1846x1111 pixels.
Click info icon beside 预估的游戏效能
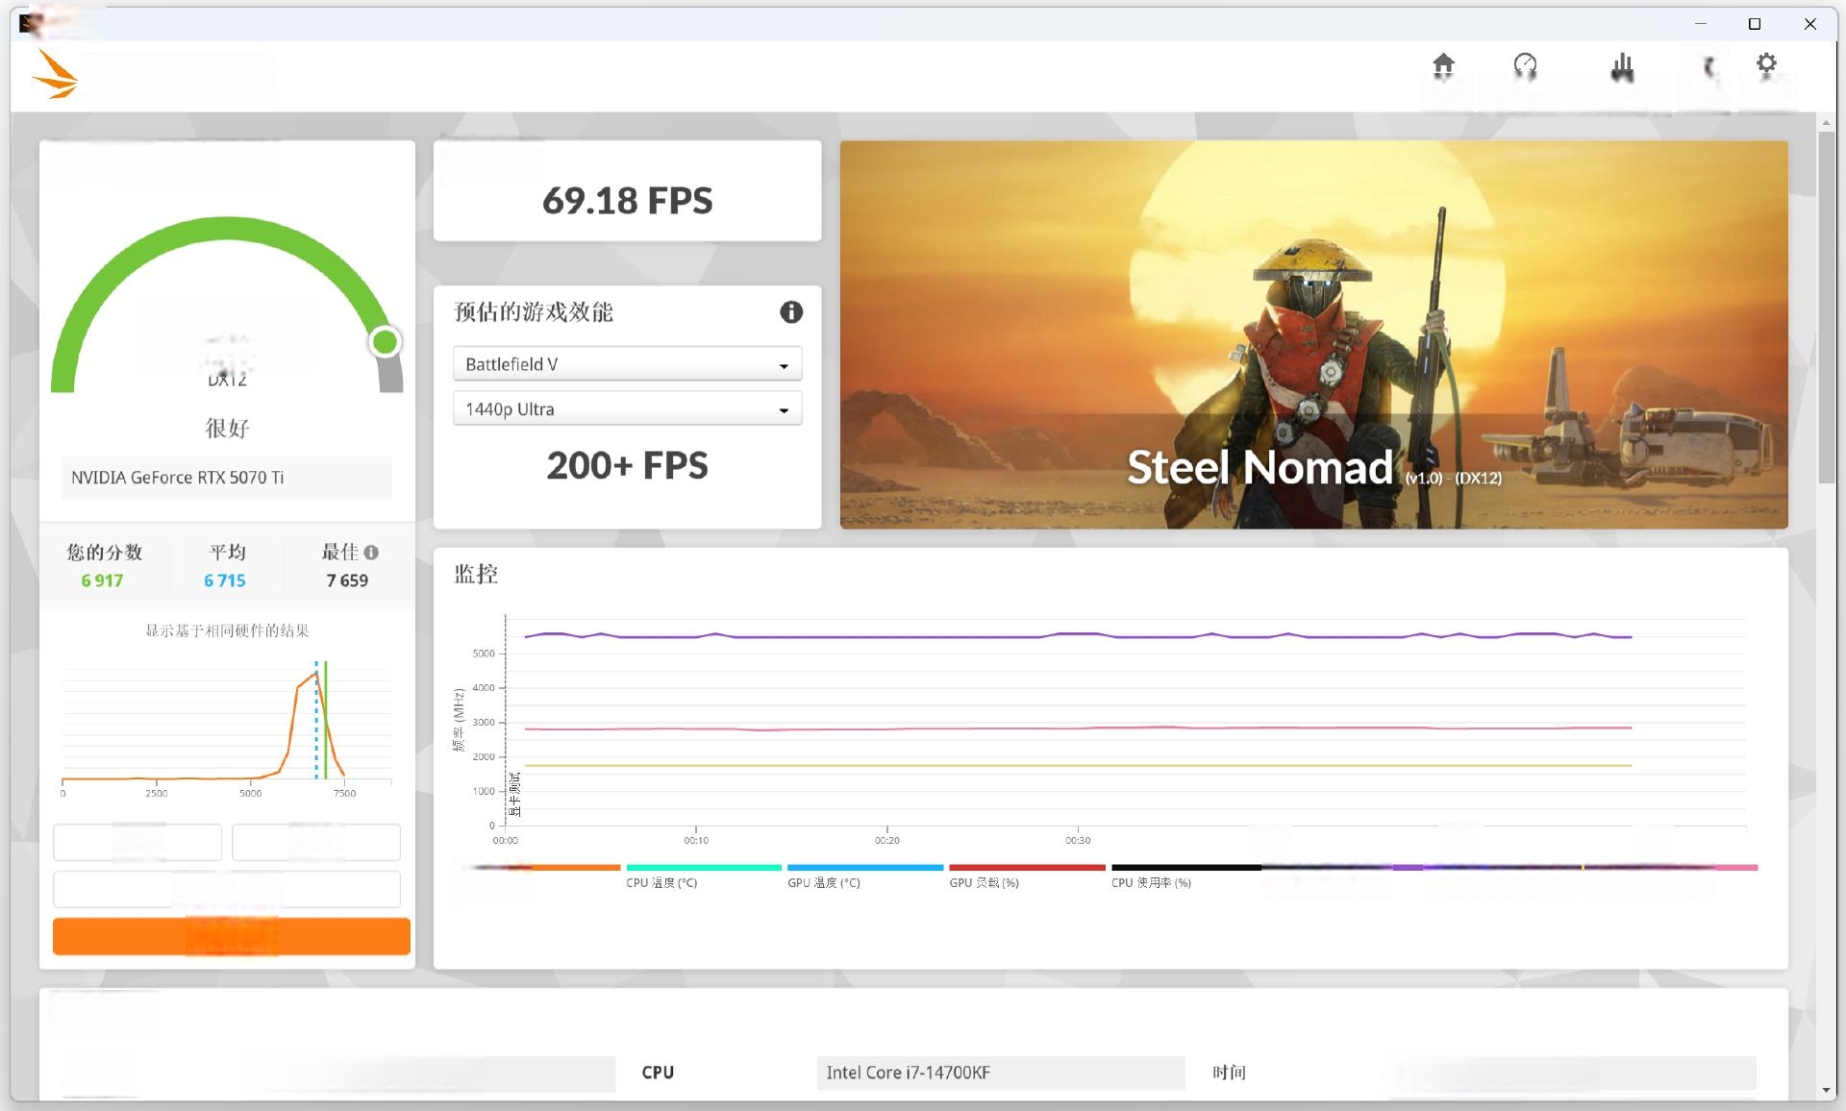[x=790, y=311]
